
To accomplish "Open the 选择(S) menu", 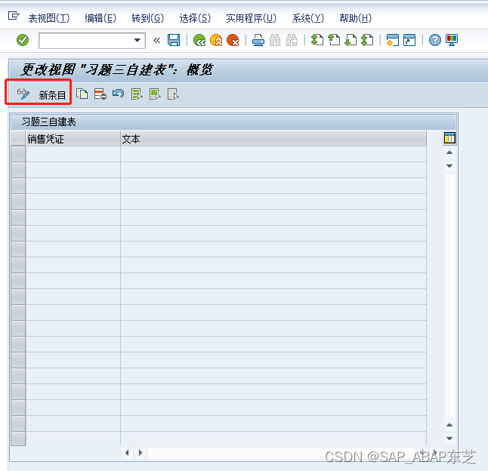I will click(195, 18).
